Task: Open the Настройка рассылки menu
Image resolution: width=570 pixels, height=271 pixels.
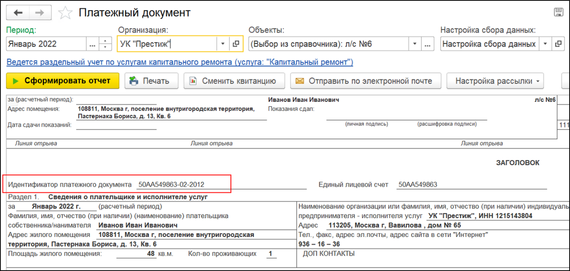Action: tap(495, 81)
